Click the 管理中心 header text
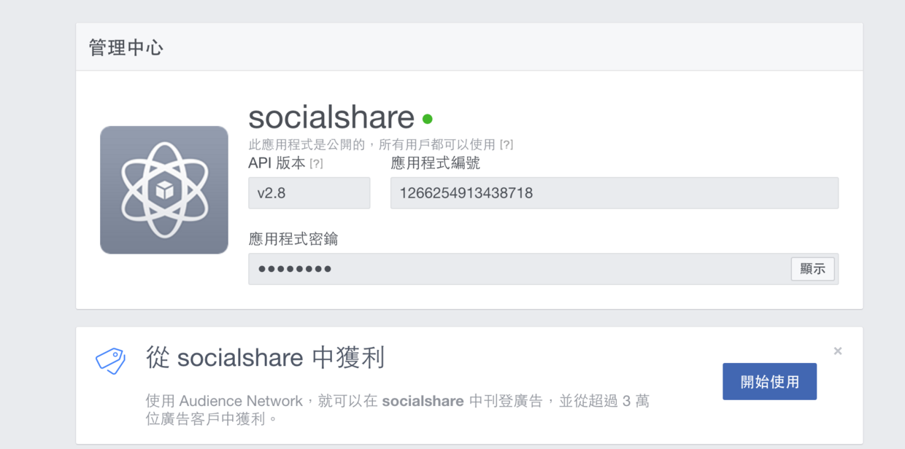This screenshot has height=449, width=905. click(126, 48)
